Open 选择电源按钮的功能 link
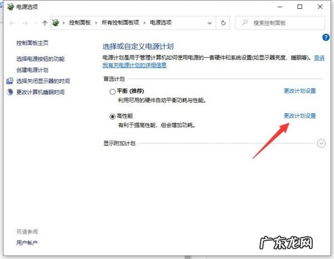The width and height of the screenshot is (334, 259). [x=41, y=58]
